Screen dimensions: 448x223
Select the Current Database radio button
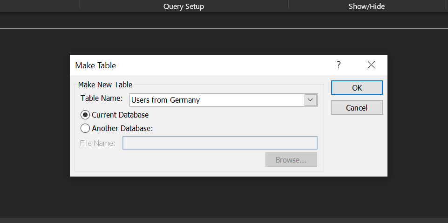85,115
